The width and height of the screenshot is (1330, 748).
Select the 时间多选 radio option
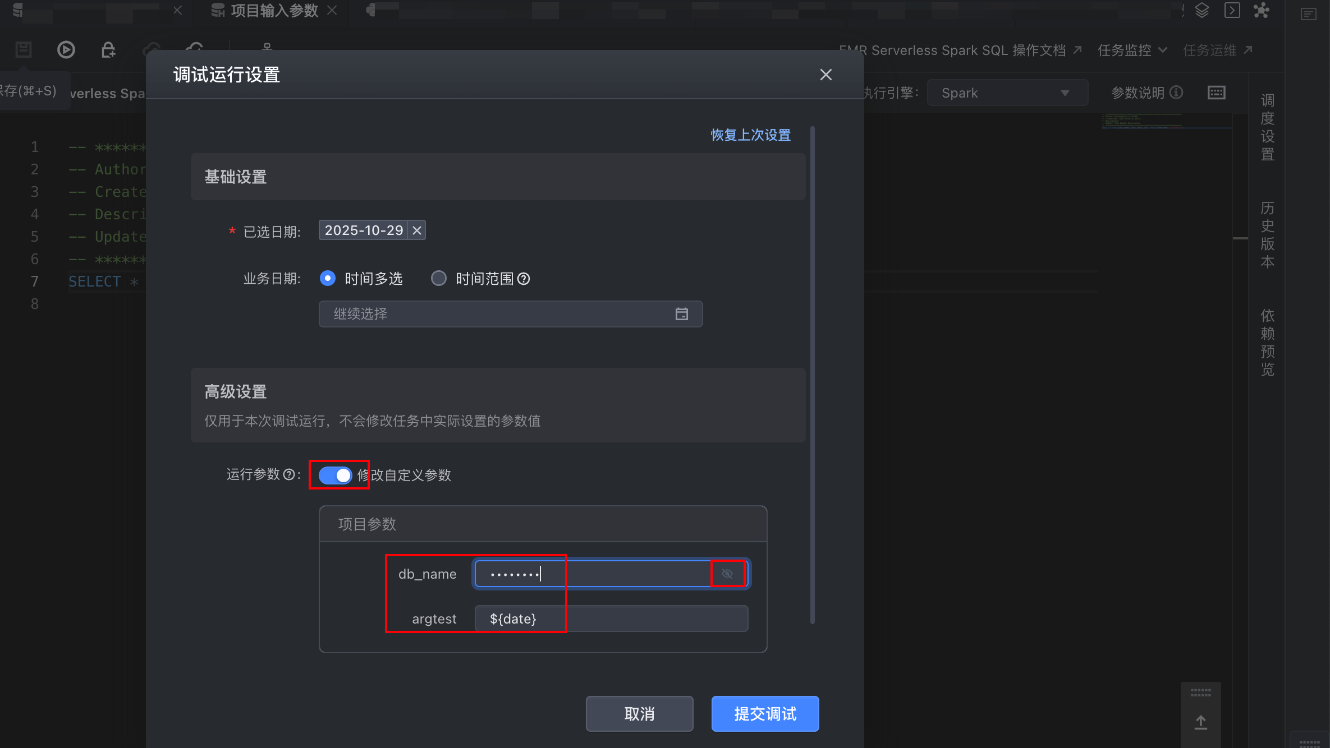[x=328, y=279]
